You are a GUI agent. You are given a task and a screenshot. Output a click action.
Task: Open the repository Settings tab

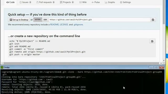click(125, 2)
